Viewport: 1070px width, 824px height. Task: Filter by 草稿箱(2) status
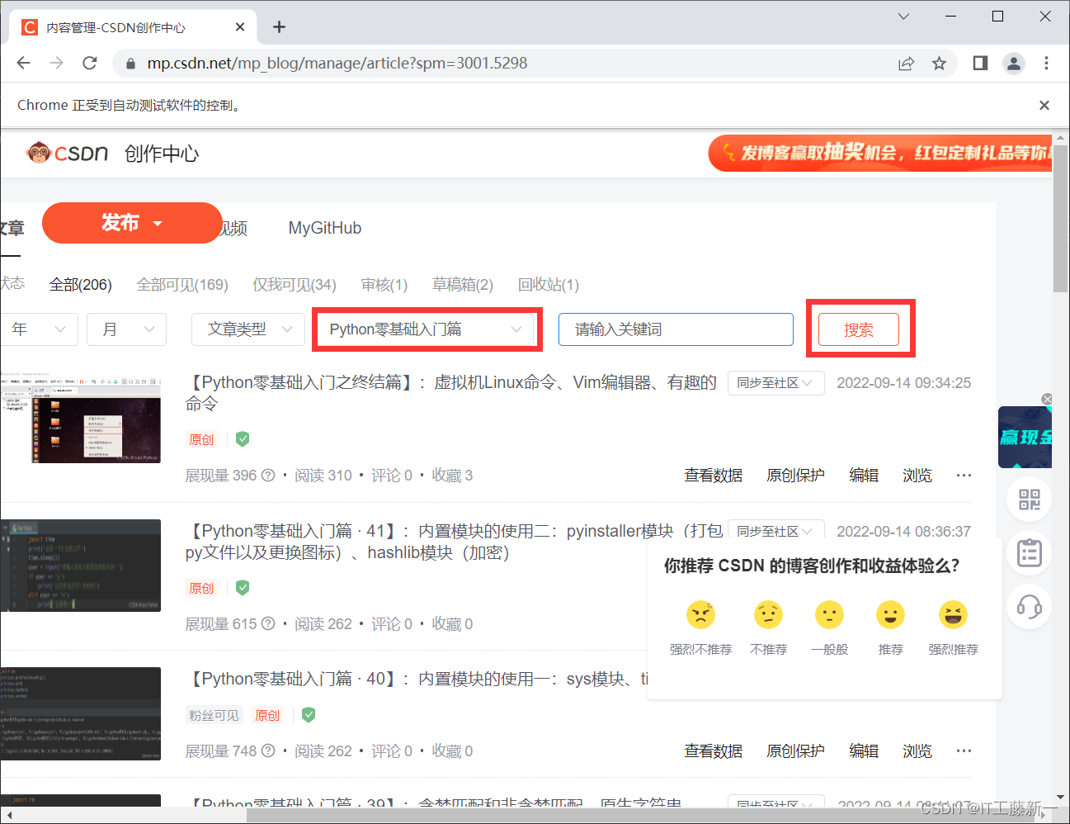coord(463,285)
